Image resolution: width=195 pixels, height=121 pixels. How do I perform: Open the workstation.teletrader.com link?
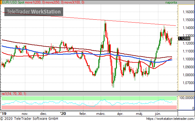coord(170,119)
